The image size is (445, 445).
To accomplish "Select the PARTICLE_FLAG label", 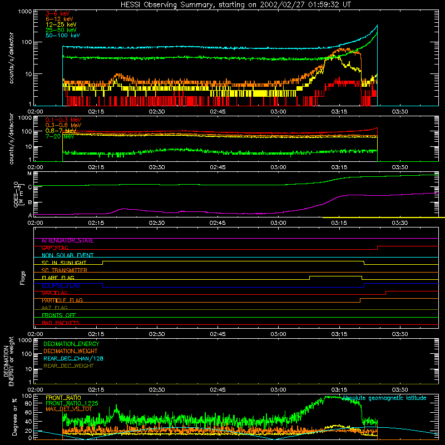I will click(x=62, y=300).
